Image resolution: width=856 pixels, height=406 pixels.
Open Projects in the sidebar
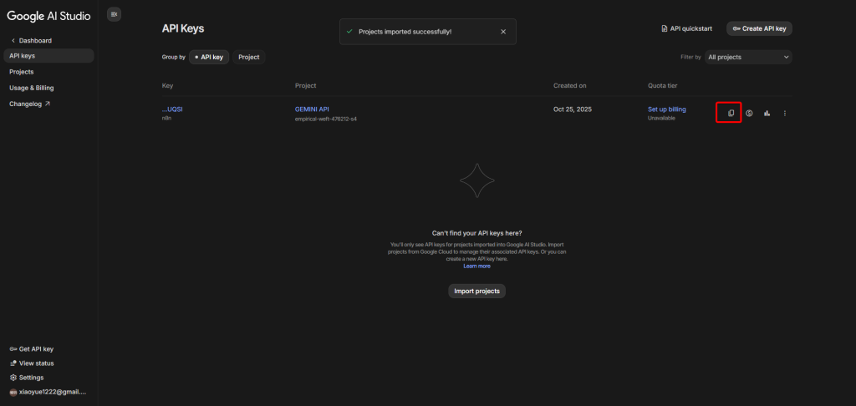[x=22, y=72]
